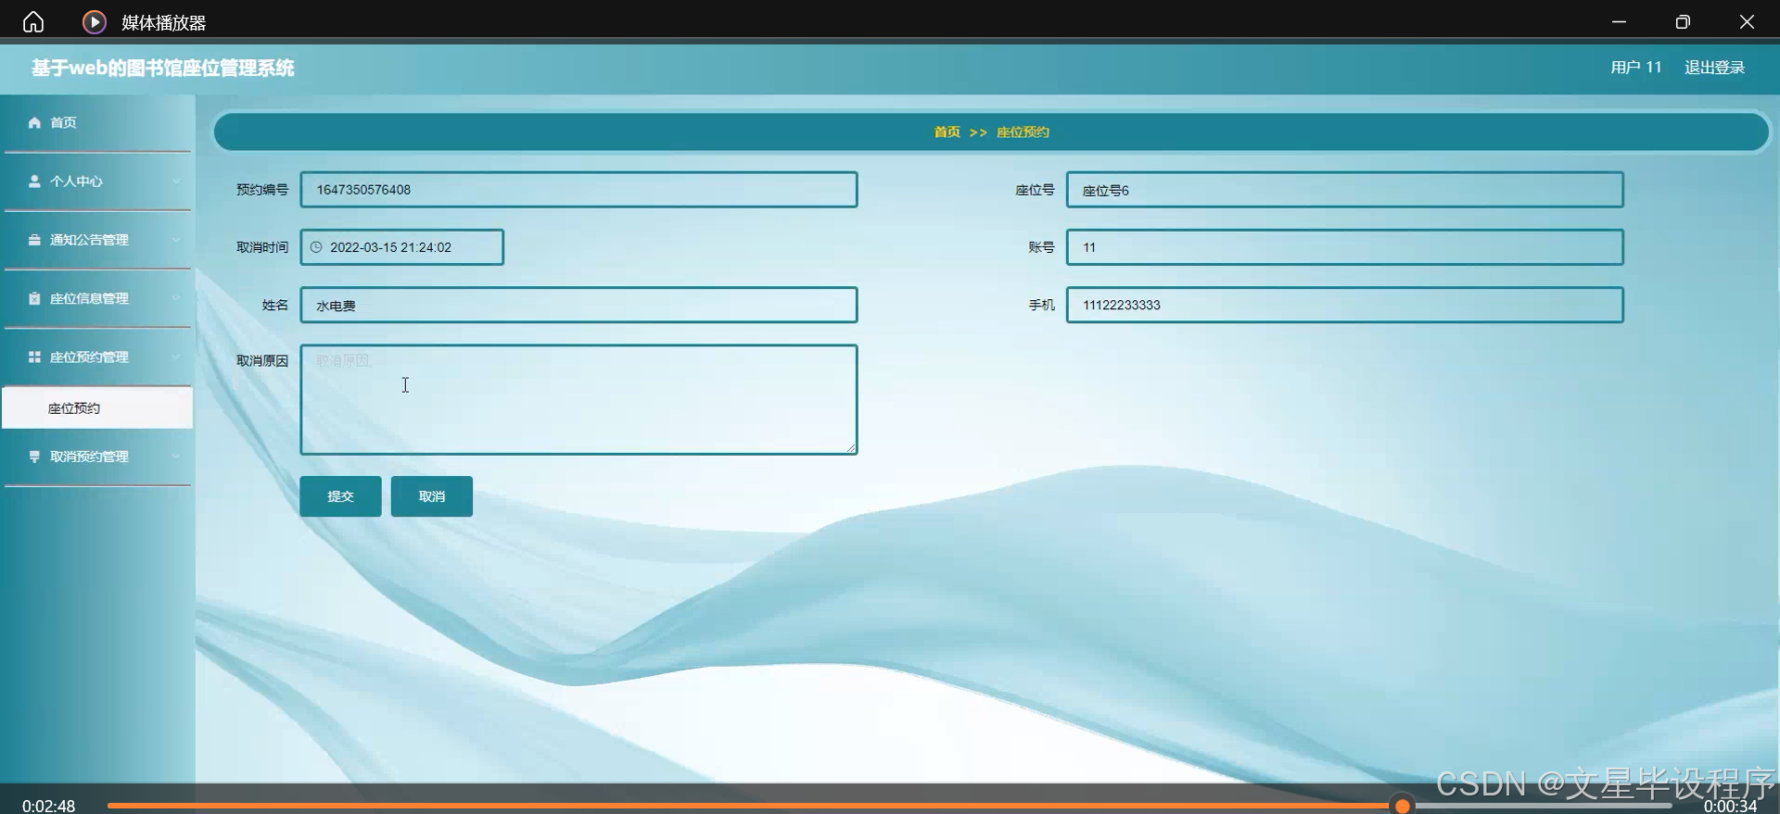Screen dimensions: 1780x814
Task: Open the 座位预约管理 sidebar menu
Action: point(97,357)
